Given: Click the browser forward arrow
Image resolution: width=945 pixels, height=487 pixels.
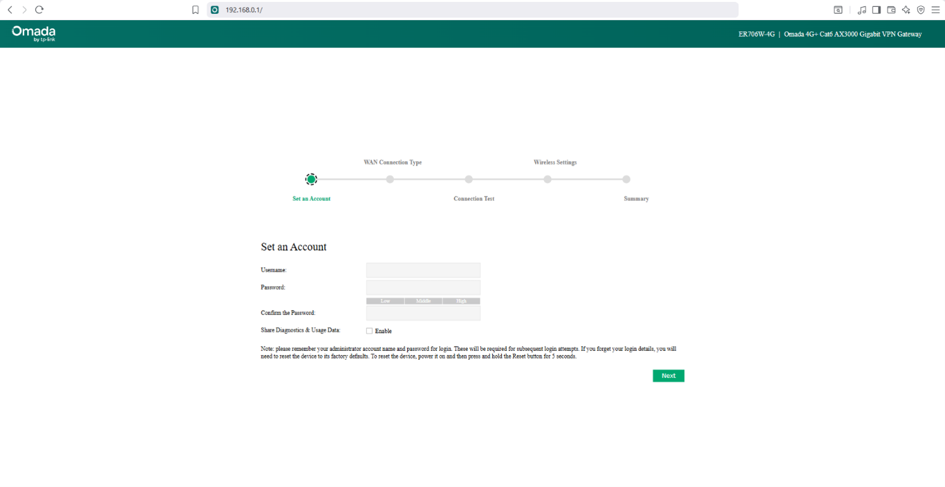Looking at the screenshot, I should point(25,10).
